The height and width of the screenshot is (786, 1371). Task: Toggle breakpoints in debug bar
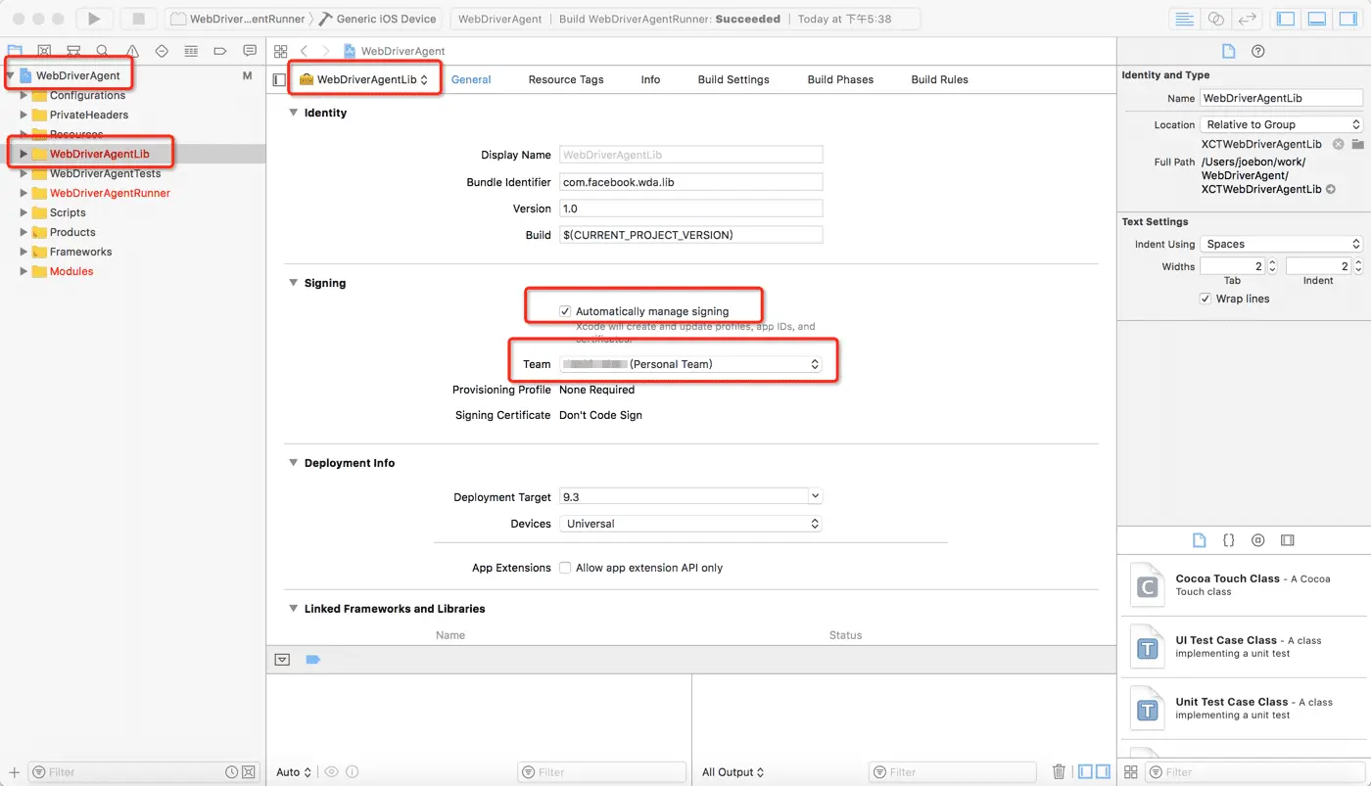[x=313, y=660]
